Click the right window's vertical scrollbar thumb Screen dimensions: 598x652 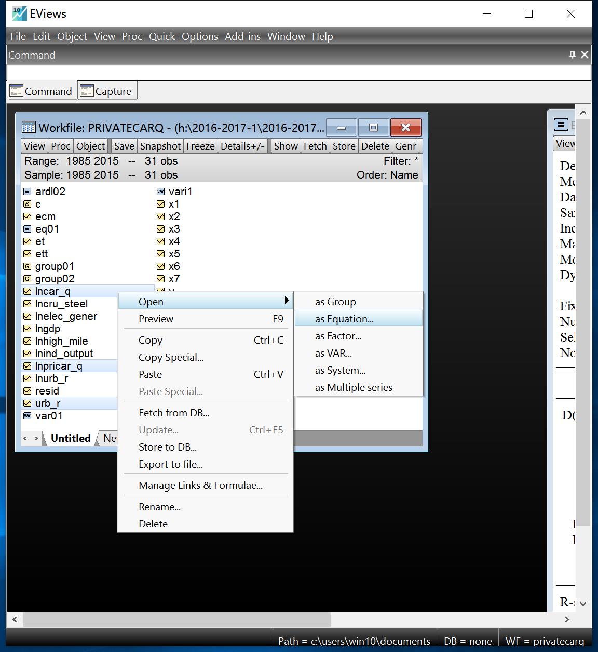pyautogui.click(x=583, y=322)
